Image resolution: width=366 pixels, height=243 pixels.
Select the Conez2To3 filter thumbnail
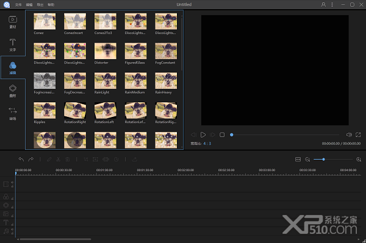click(106, 21)
